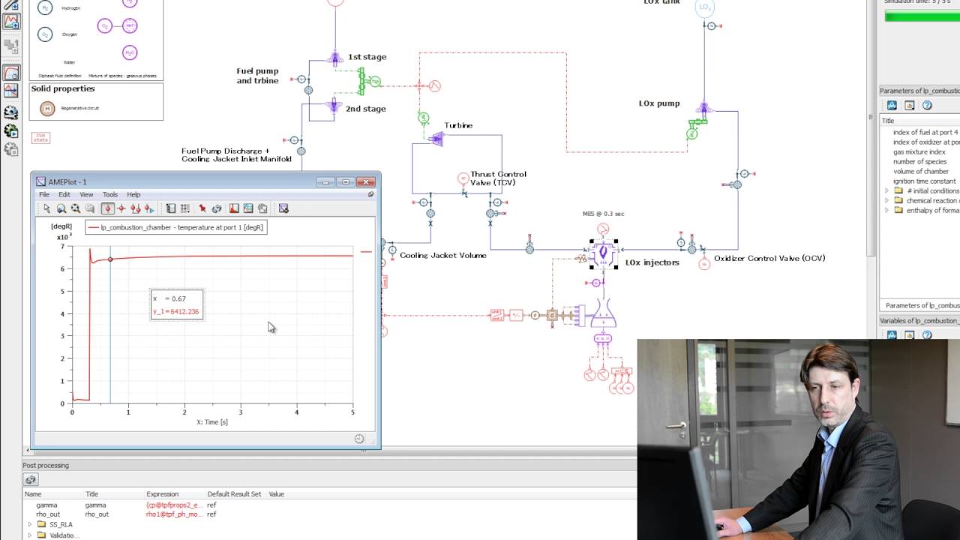Click the double-cursor icon in AMEPlot toolbar

(136, 208)
